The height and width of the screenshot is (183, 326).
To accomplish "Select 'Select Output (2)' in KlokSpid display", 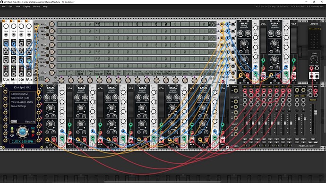I will pos(20,94).
